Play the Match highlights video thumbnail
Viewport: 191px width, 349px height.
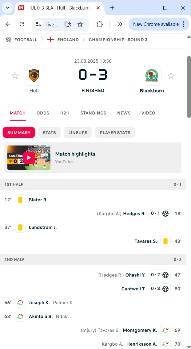(29, 158)
